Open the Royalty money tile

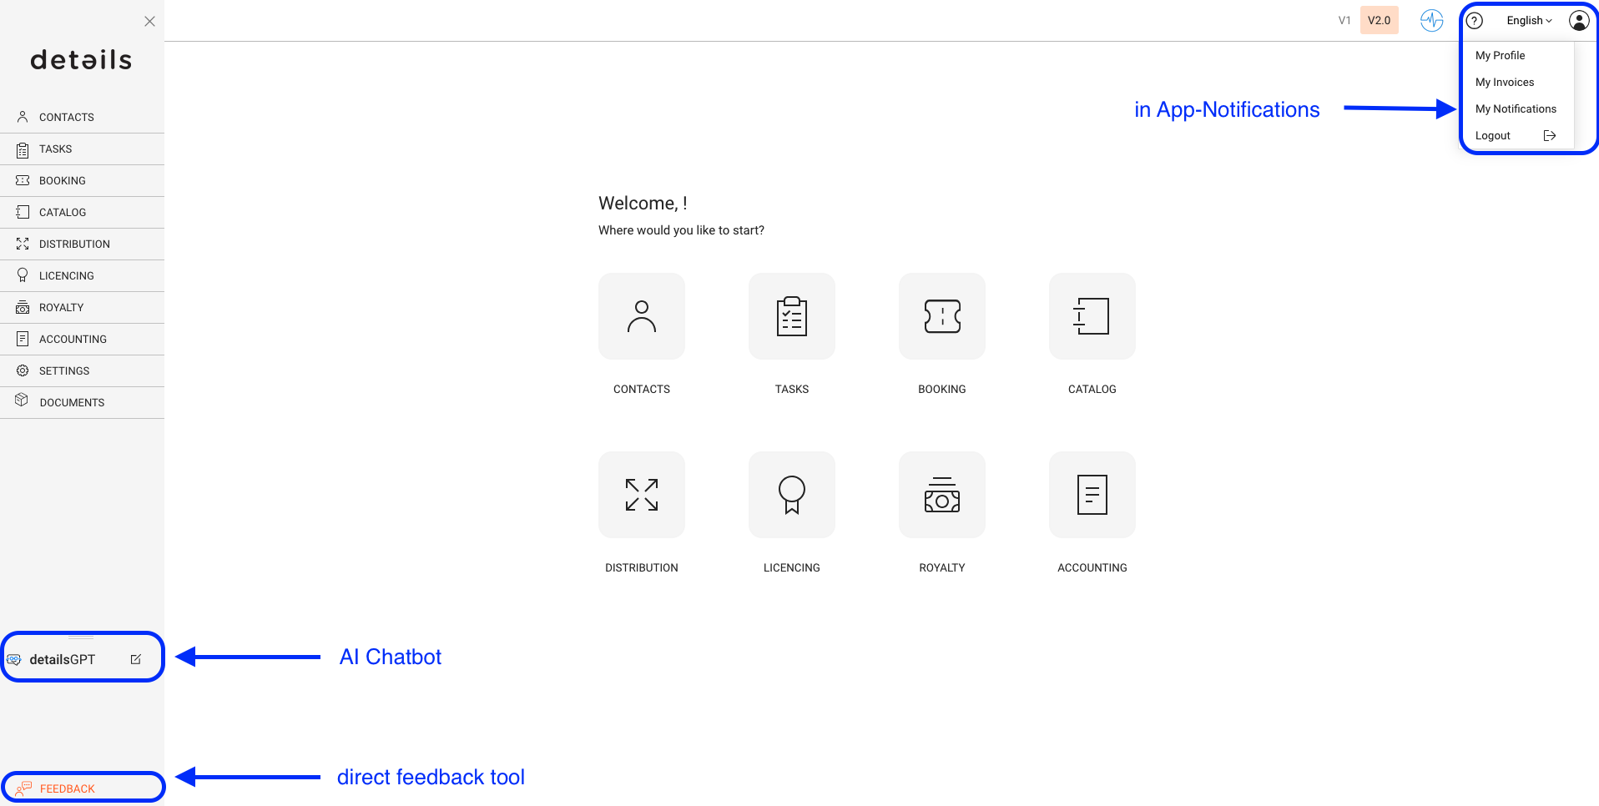click(x=942, y=495)
